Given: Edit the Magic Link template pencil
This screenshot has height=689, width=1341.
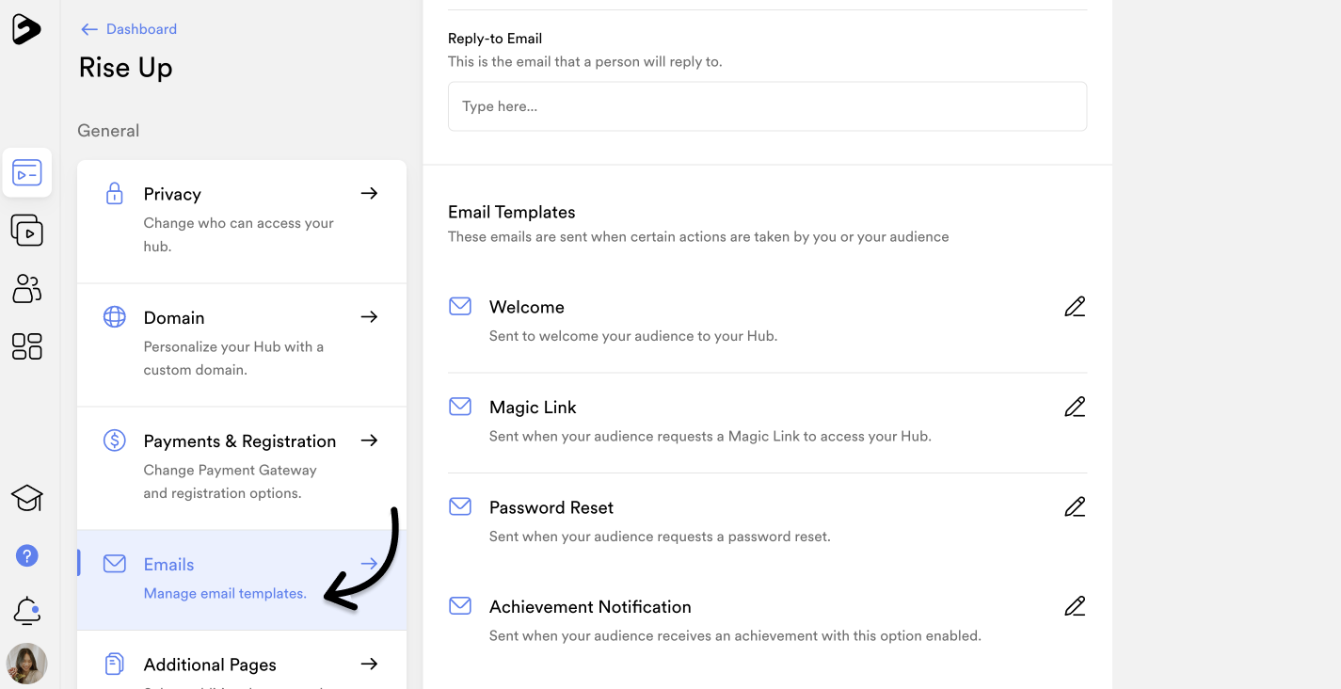Looking at the screenshot, I should tap(1075, 407).
